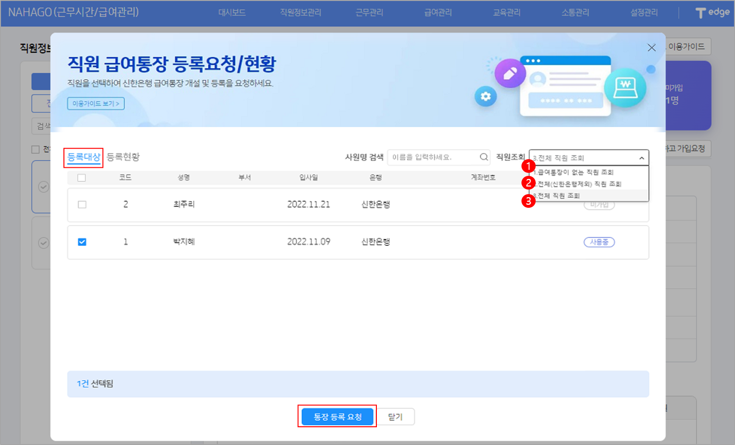Click the T edge logo
735x445 pixels.
click(712, 13)
